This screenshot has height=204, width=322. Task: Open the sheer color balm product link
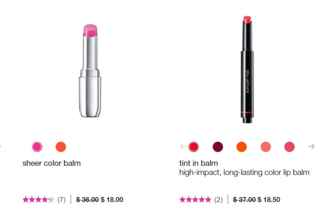[x=51, y=163]
